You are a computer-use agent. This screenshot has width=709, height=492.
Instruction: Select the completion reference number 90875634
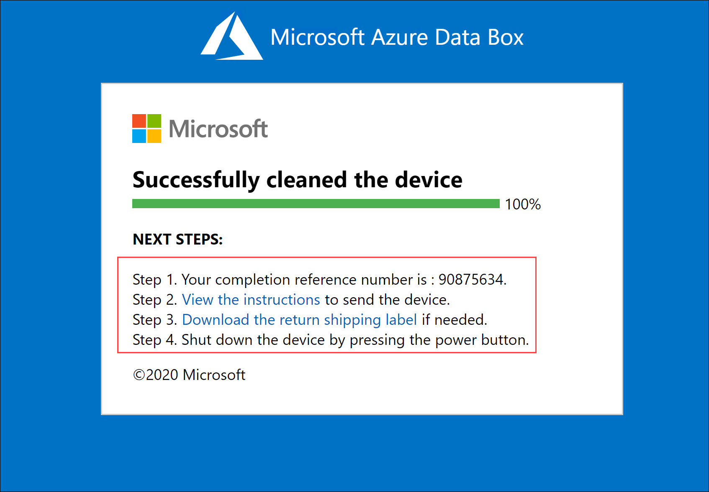[470, 280]
